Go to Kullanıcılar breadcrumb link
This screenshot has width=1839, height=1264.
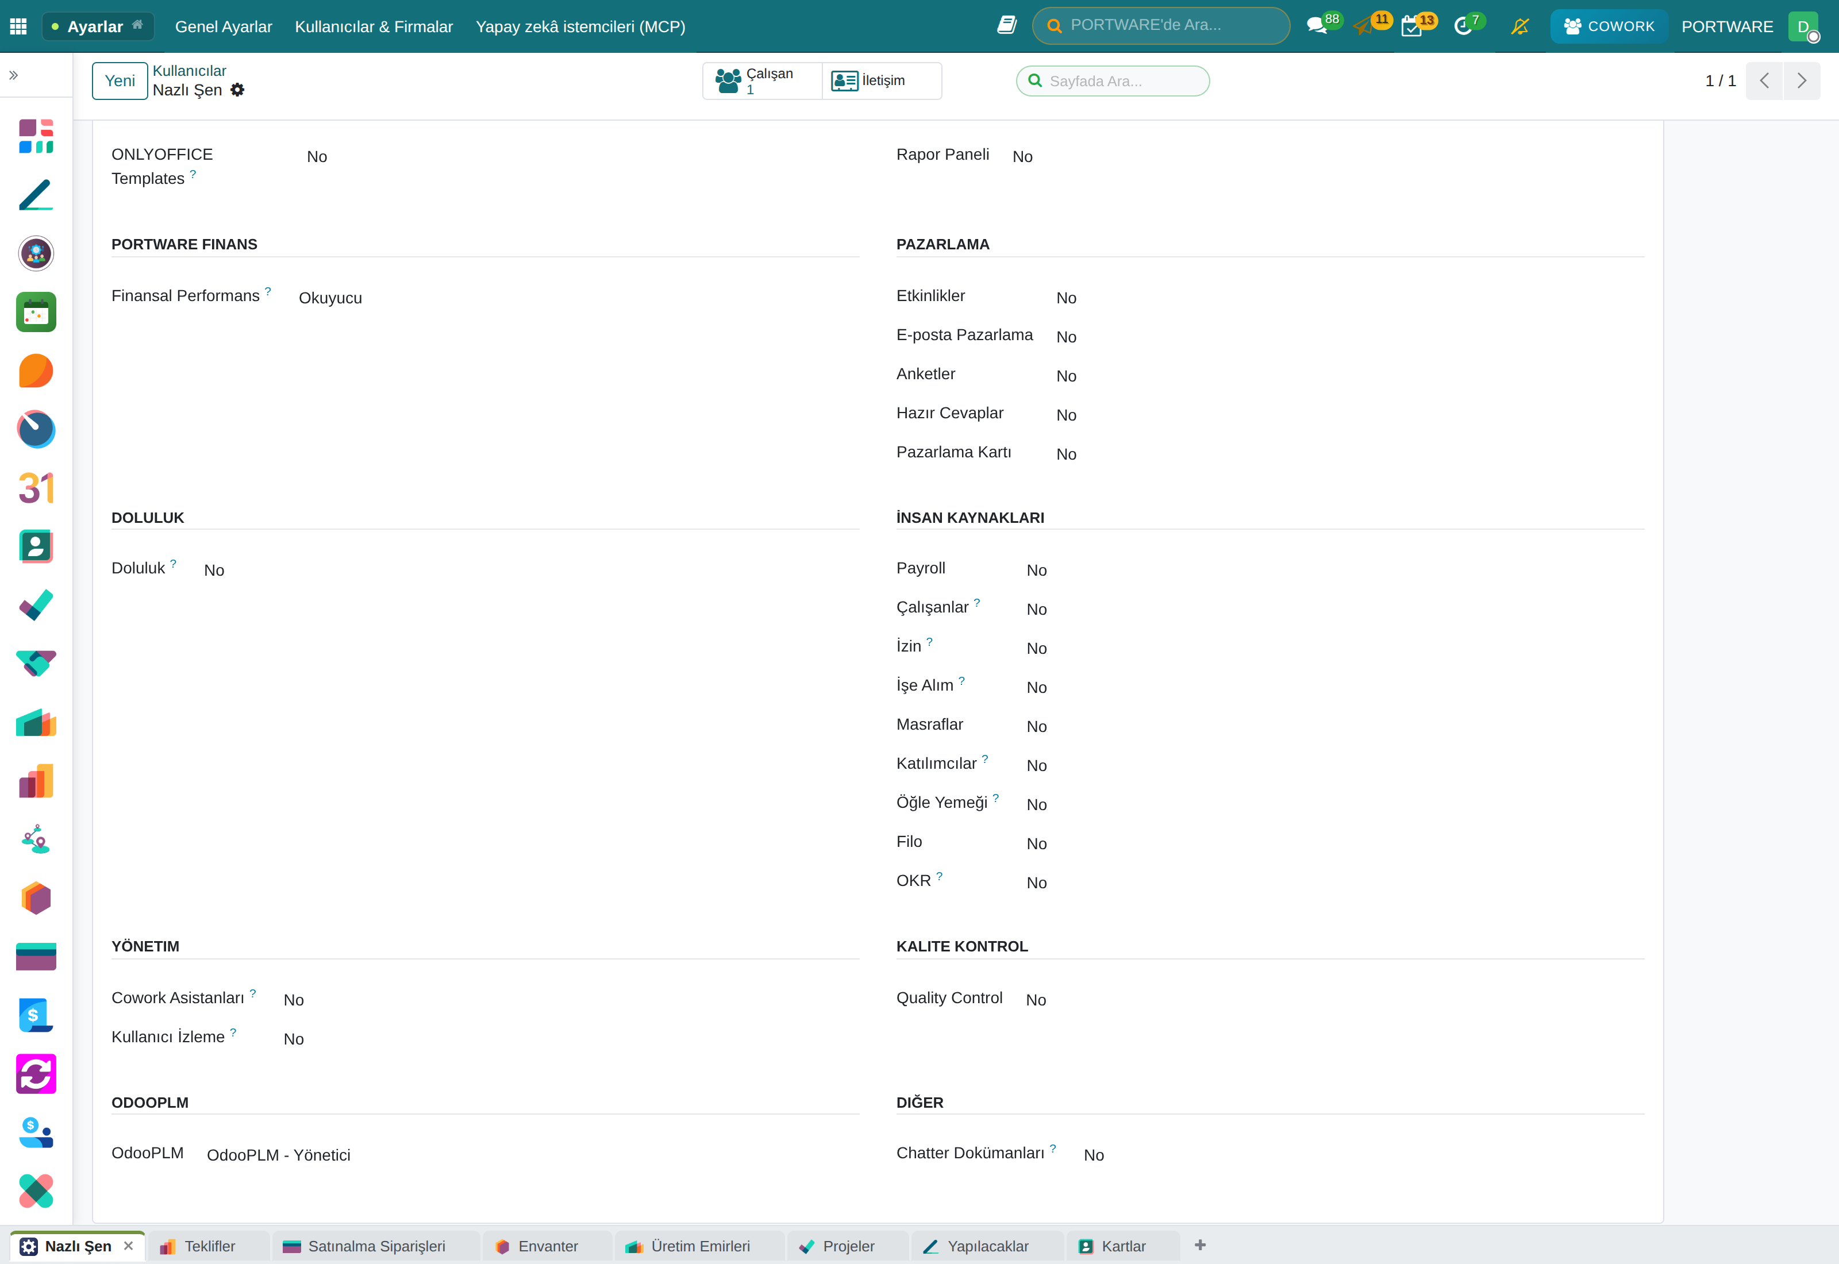click(188, 71)
